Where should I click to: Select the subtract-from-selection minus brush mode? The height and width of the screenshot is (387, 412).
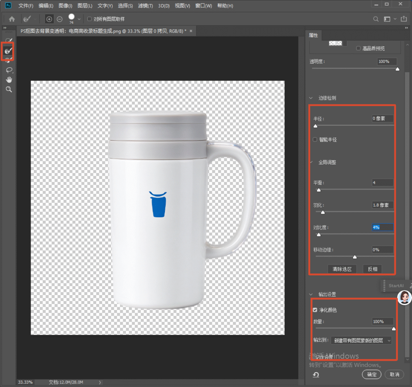coord(60,19)
